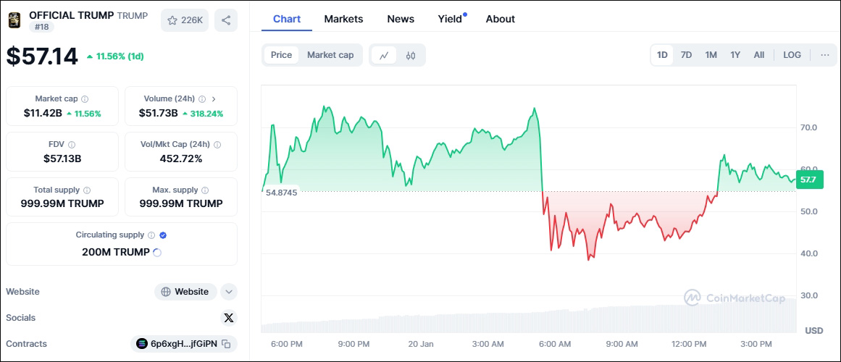Expand Volume (24h) details arrow

tap(214, 99)
